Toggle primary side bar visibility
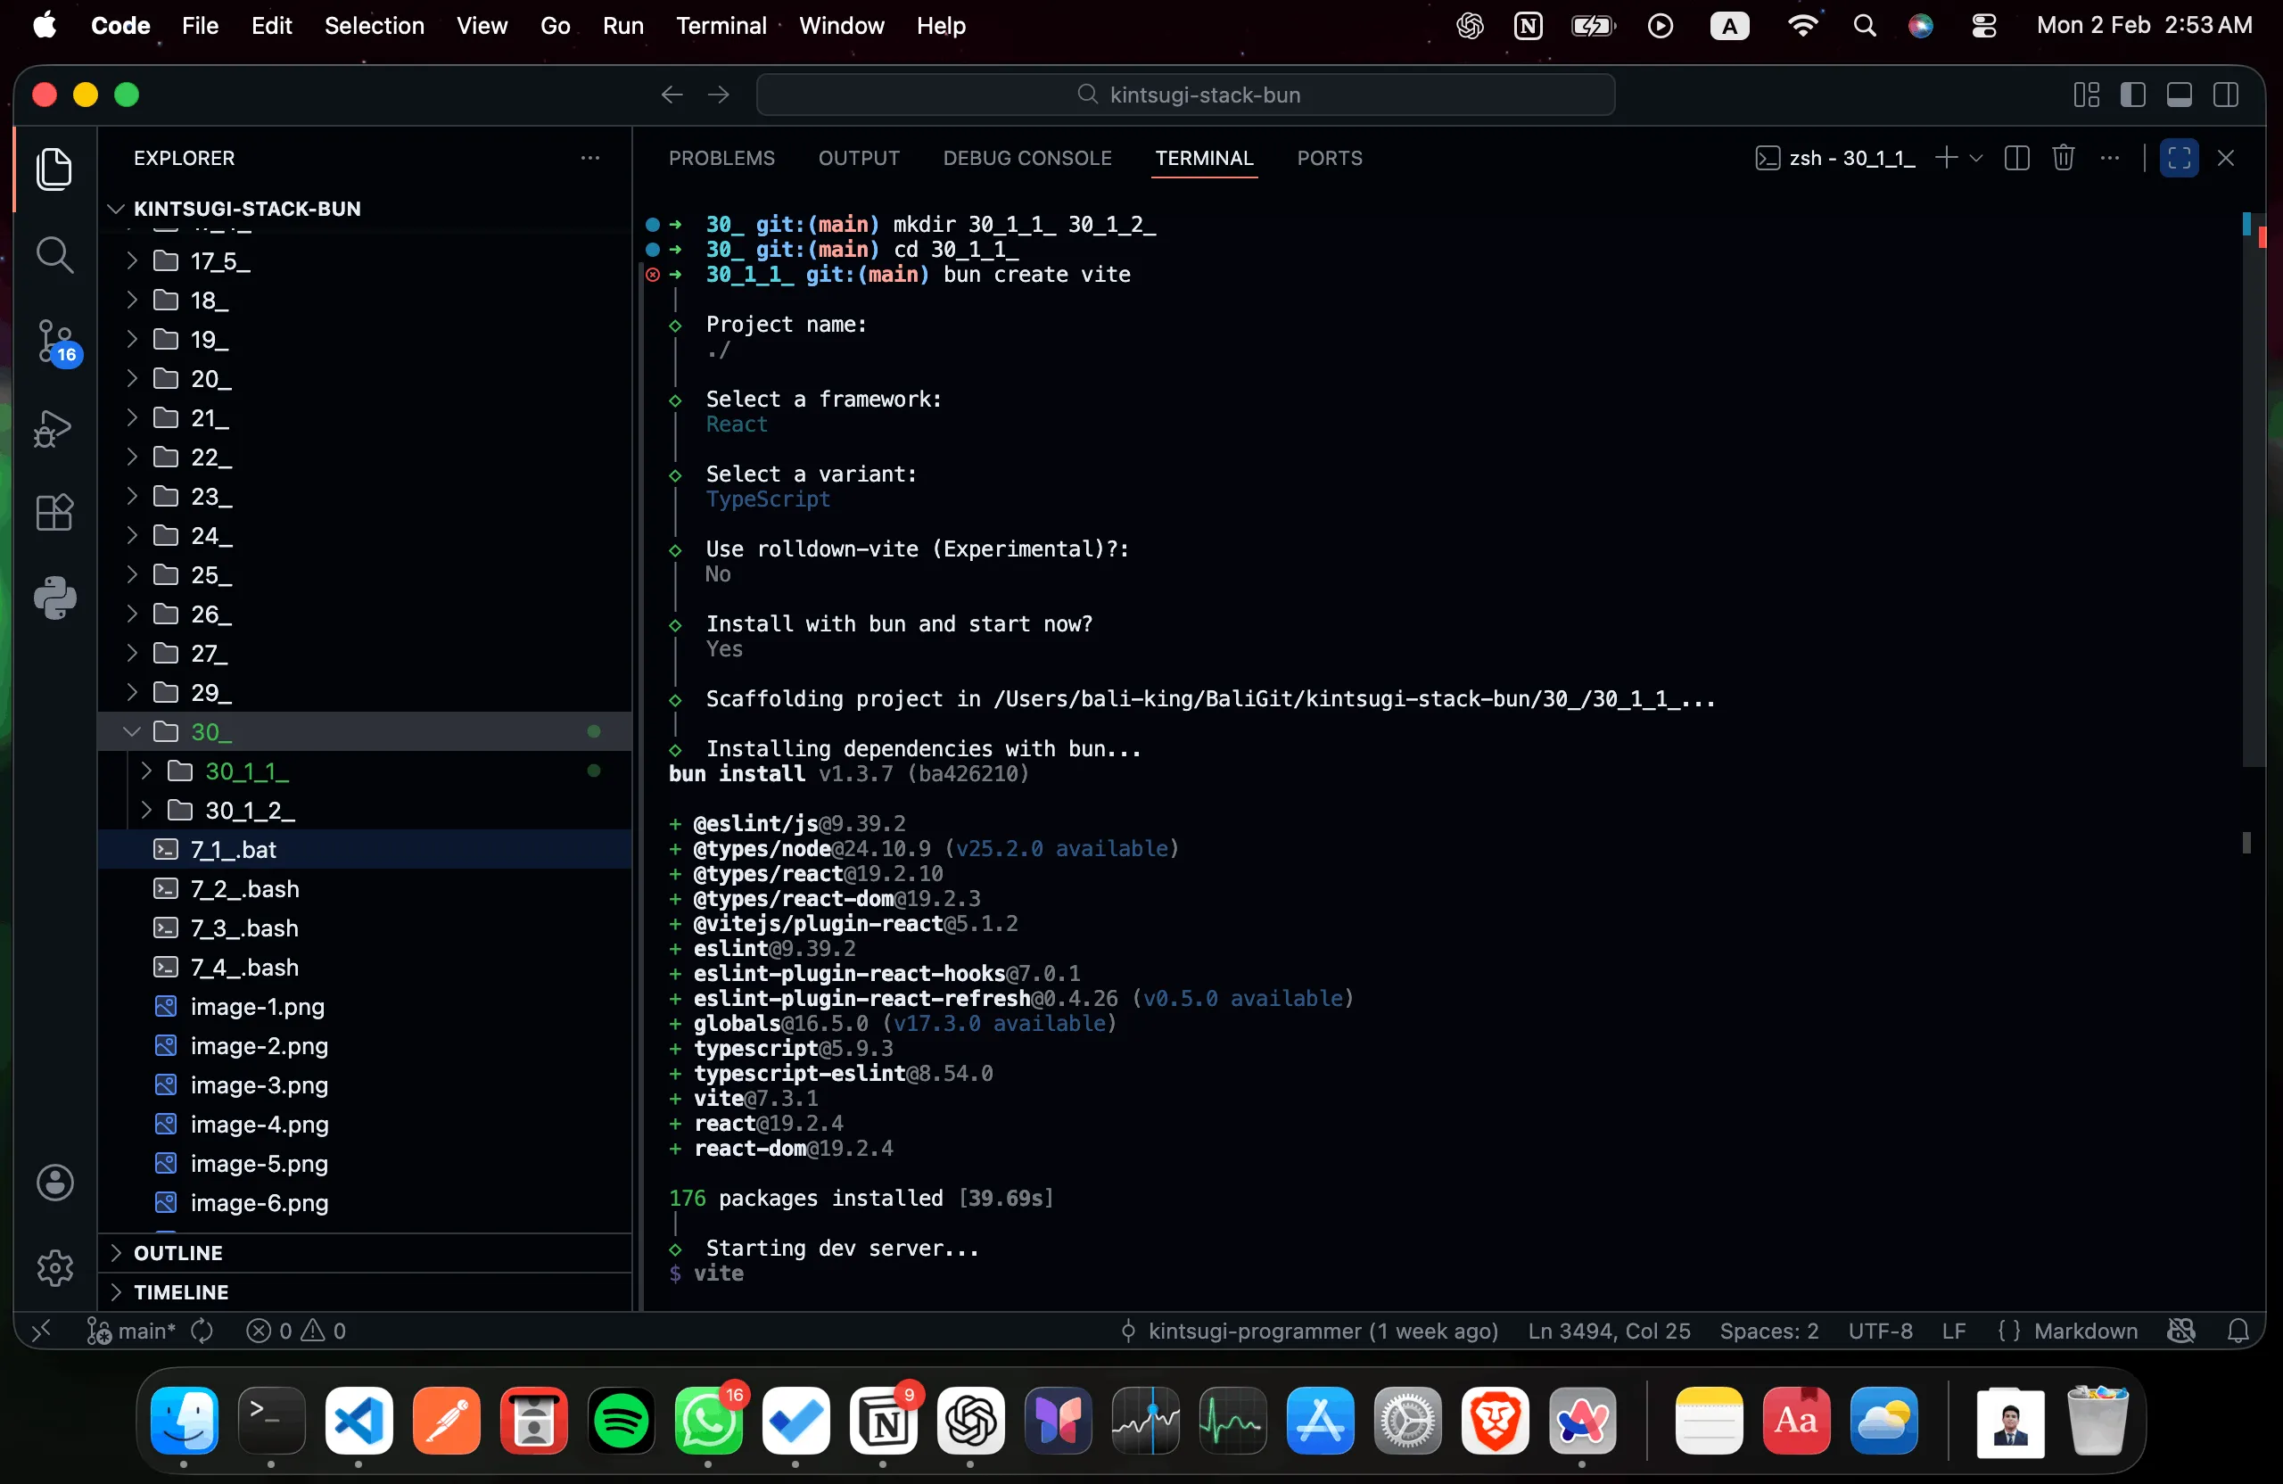This screenshot has width=2283, height=1484. (x=2132, y=95)
